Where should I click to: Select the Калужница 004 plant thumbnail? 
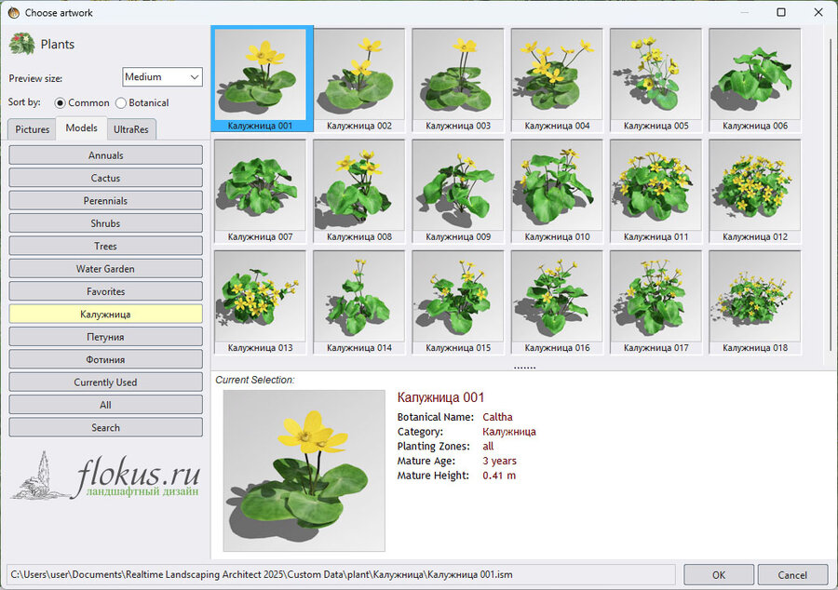557,78
